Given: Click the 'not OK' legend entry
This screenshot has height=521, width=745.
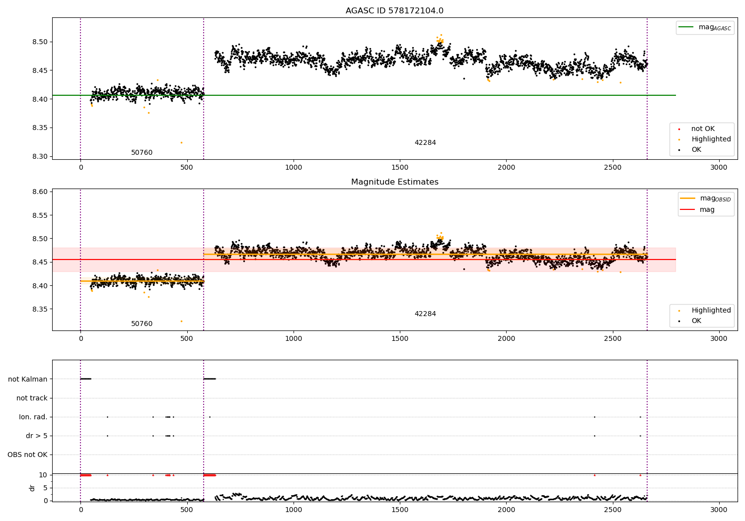Looking at the screenshot, I should tap(703, 129).
